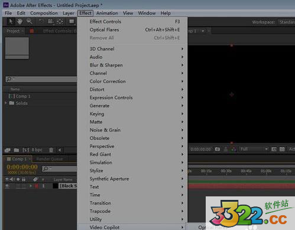Click the red label color of layer 1
Viewport: 295px width, 230px height.
click(x=37, y=186)
